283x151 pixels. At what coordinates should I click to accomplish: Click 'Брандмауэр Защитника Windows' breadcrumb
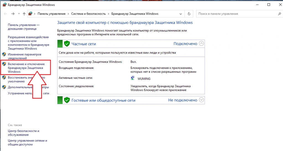point(135,14)
